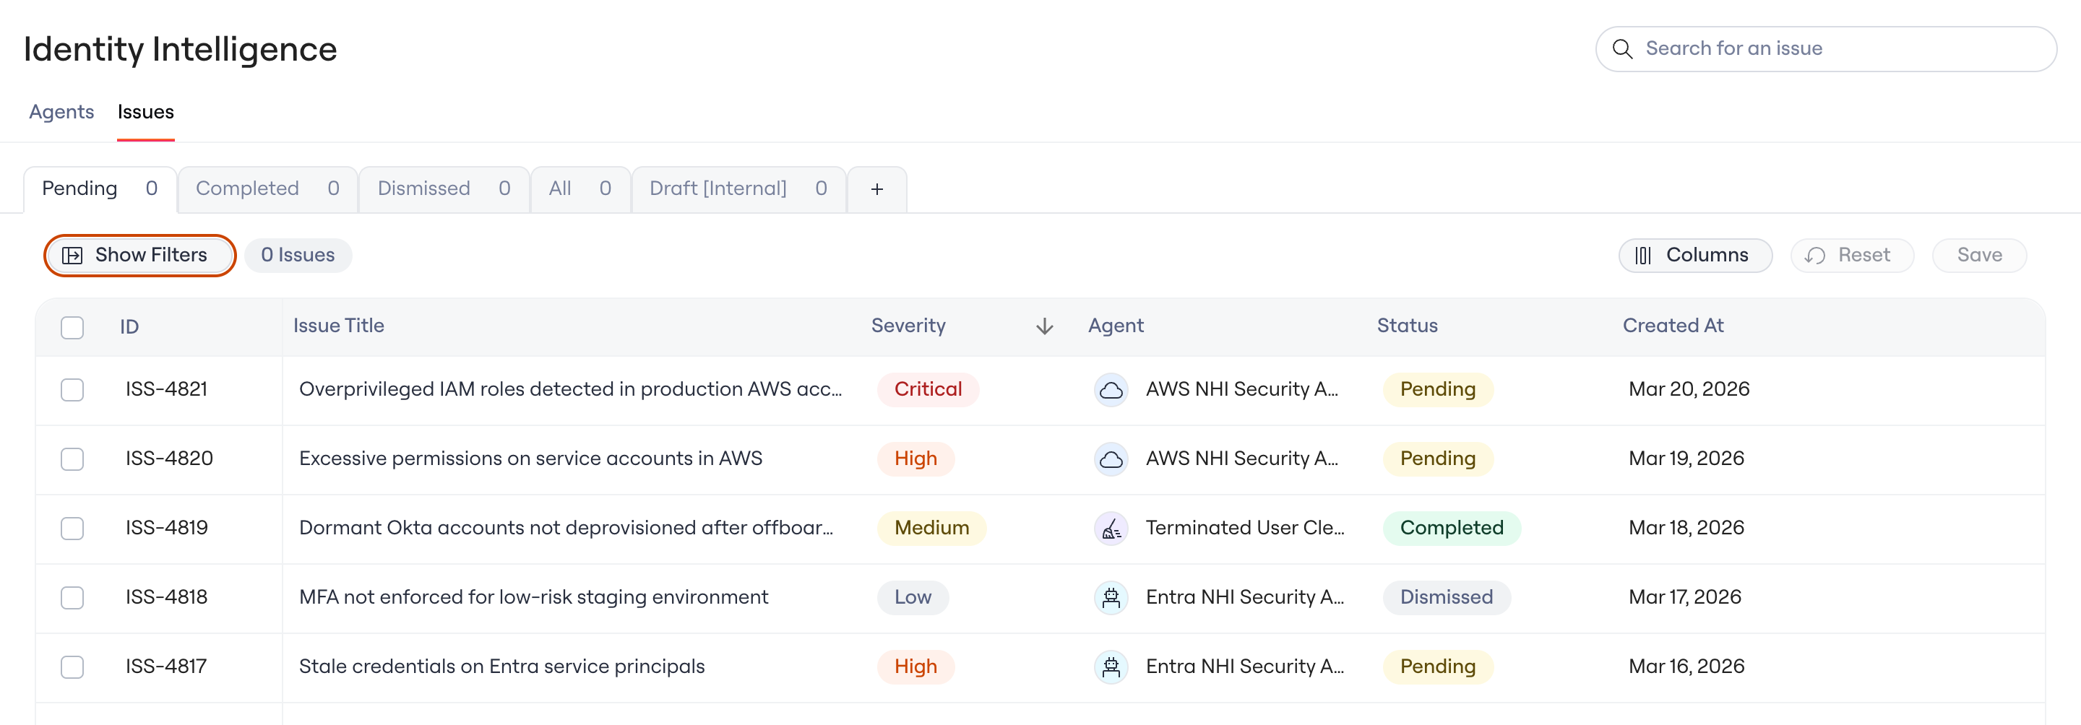
Task: Click the Dismissed status badge
Action: click(x=1446, y=598)
